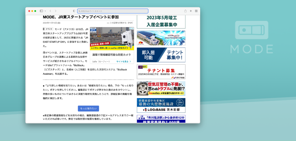Open この記事を印刷する (PDF) link
Viewport: 296px width, 141px height.
(x=120, y=23)
